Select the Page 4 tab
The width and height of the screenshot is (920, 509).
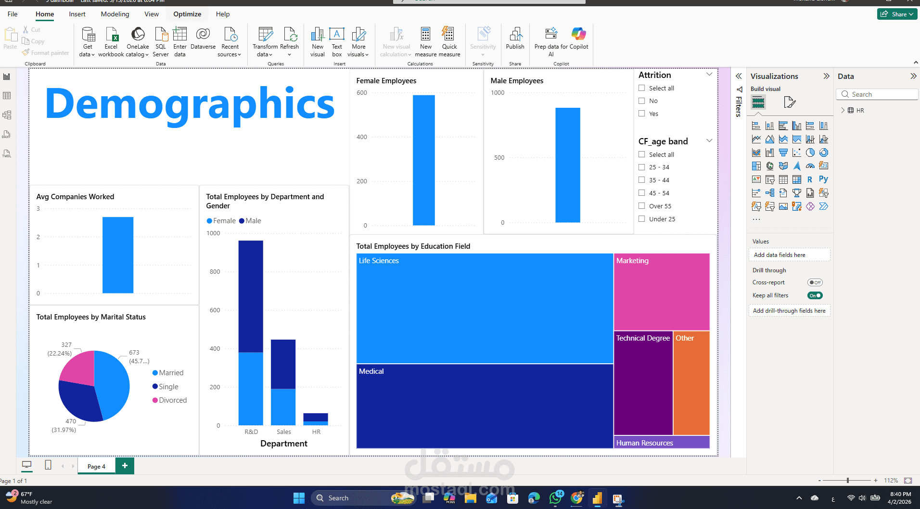[x=96, y=466]
